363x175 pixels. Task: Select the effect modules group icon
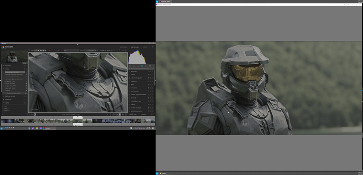tap(150, 66)
